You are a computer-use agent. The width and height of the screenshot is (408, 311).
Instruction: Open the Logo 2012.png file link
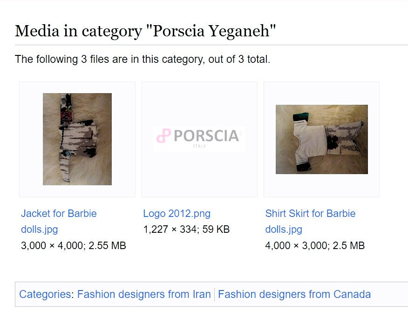(177, 214)
